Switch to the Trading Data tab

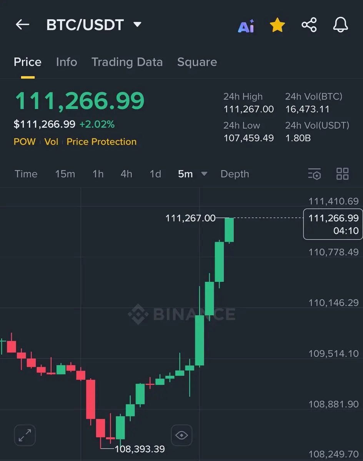coord(127,62)
